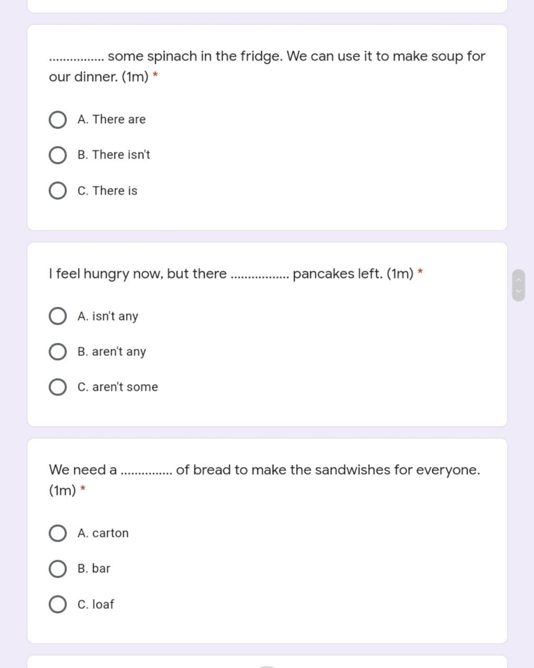Screen dimensions: 534x668
Task: Click the gray scroll handle on the right edge
Action: point(518,285)
